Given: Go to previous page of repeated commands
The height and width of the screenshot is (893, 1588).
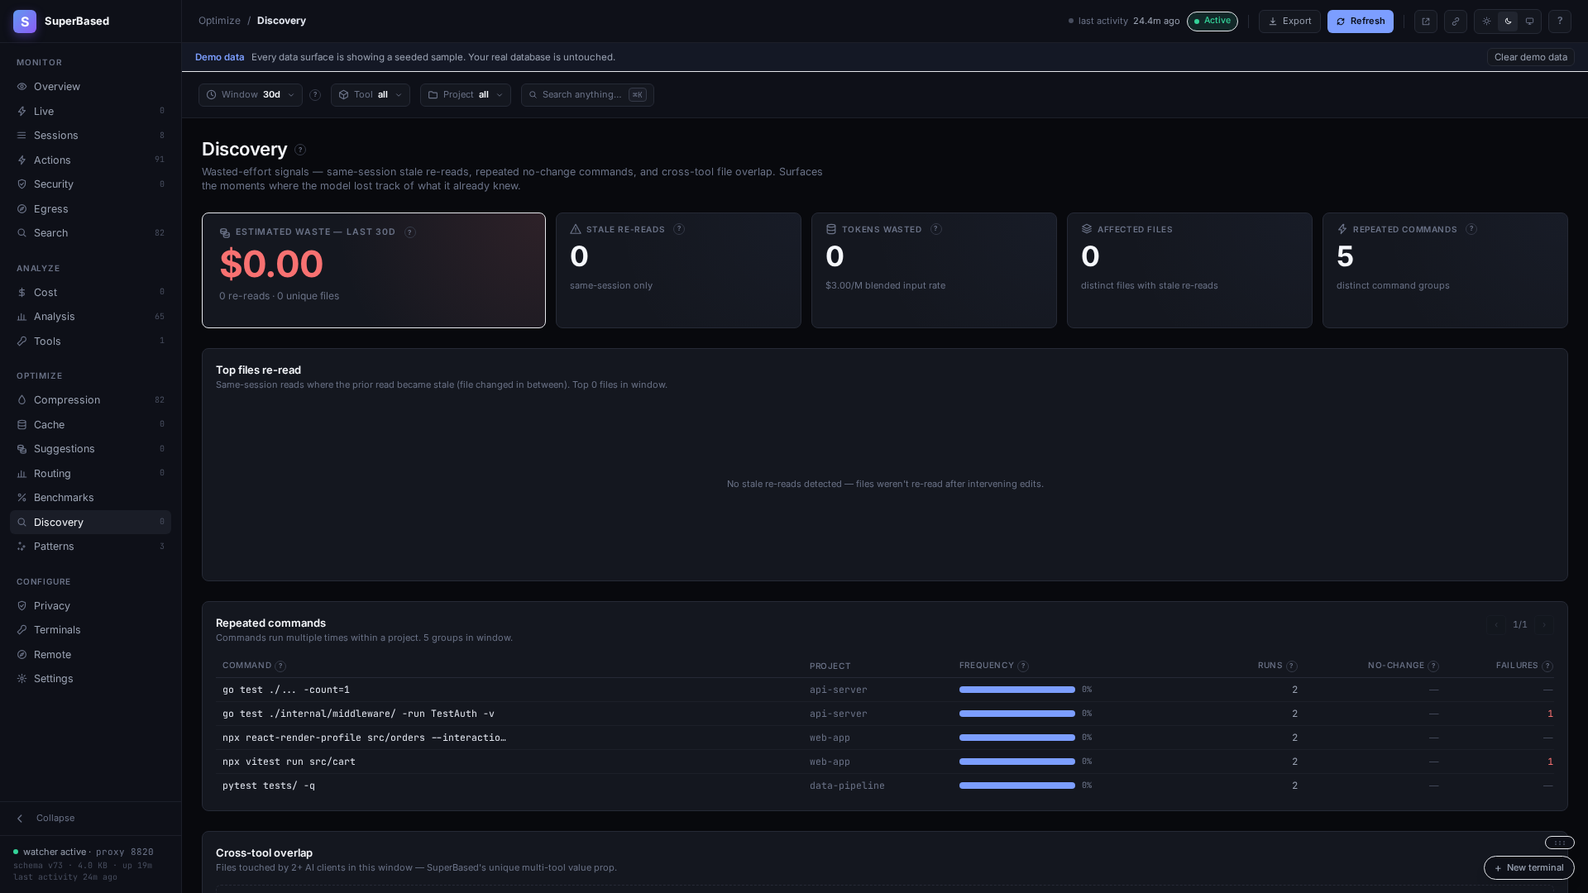Looking at the screenshot, I should pyautogui.click(x=1495, y=625).
